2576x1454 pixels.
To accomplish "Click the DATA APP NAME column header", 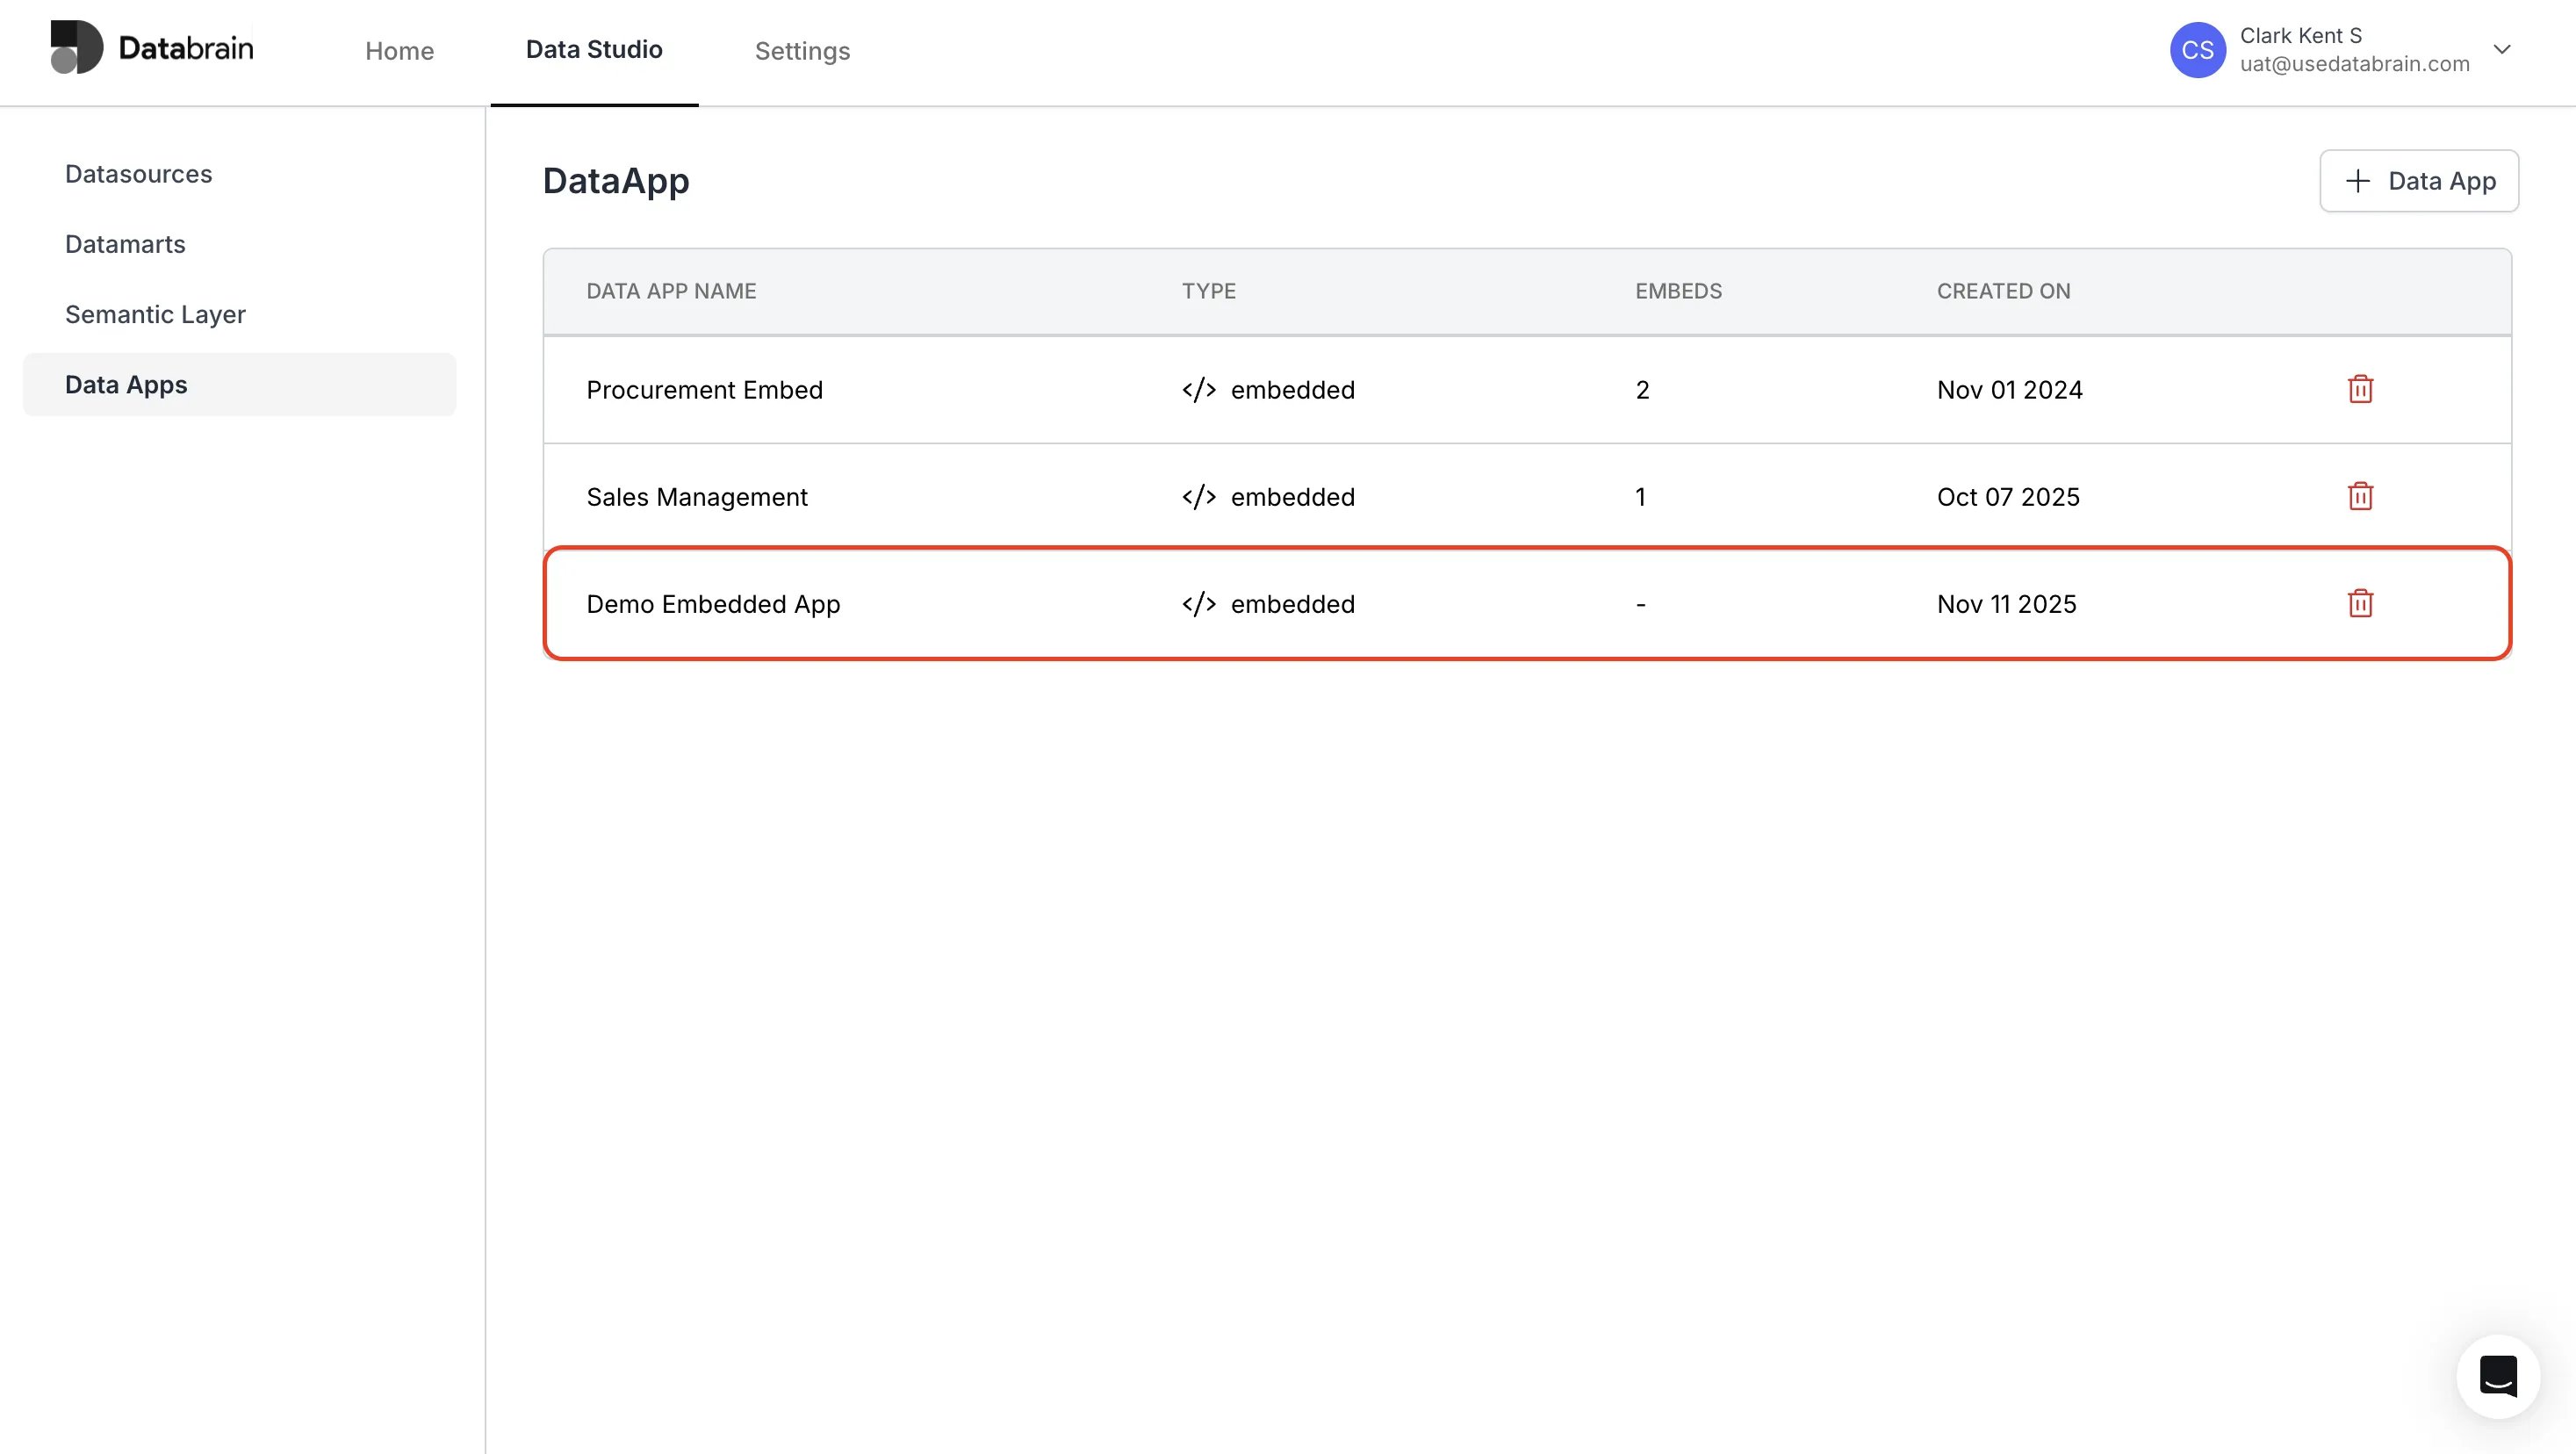I will pyautogui.click(x=671, y=291).
